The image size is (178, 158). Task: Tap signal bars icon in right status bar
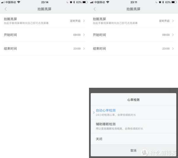click(92, 2)
